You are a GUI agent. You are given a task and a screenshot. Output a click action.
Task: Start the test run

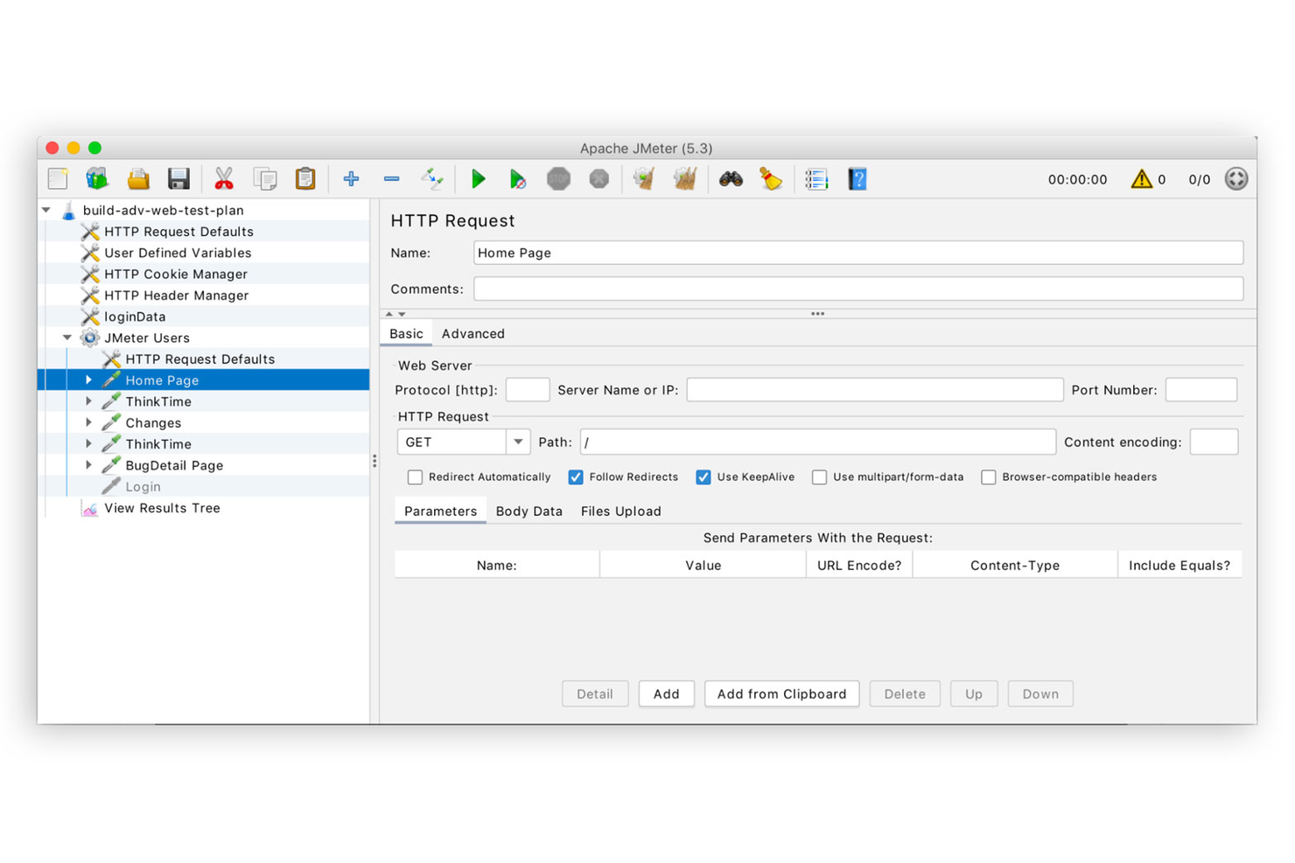(x=478, y=178)
